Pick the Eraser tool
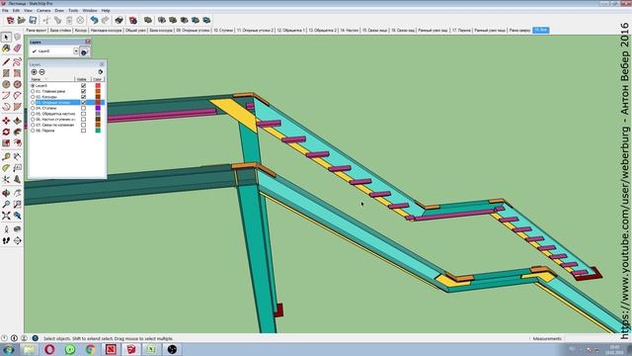 coord(17,48)
